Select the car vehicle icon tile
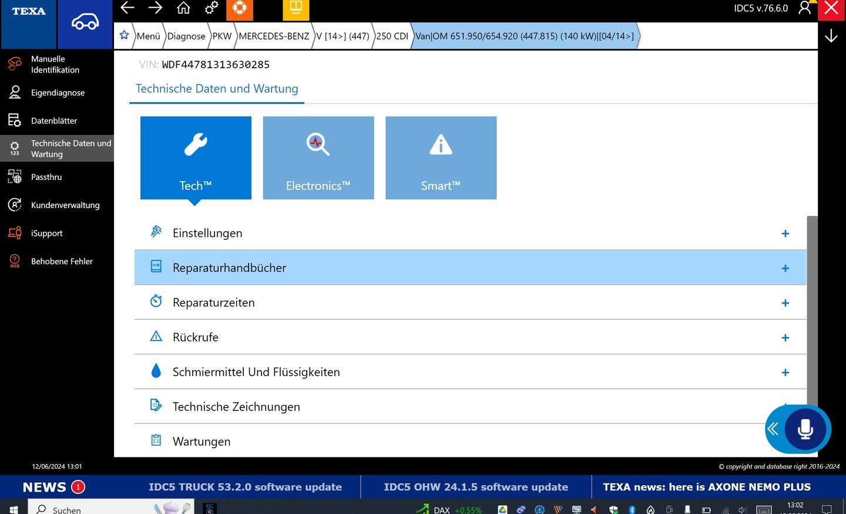846x514 pixels. coord(85,24)
